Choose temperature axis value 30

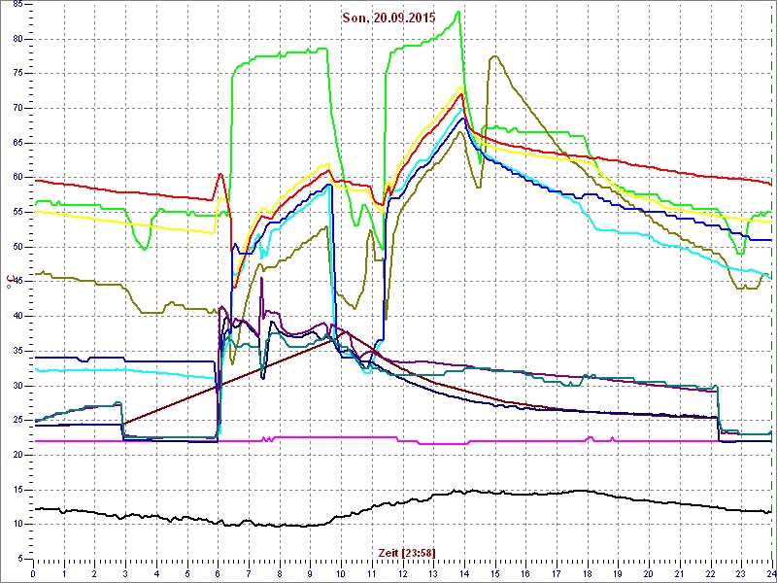coord(17,386)
